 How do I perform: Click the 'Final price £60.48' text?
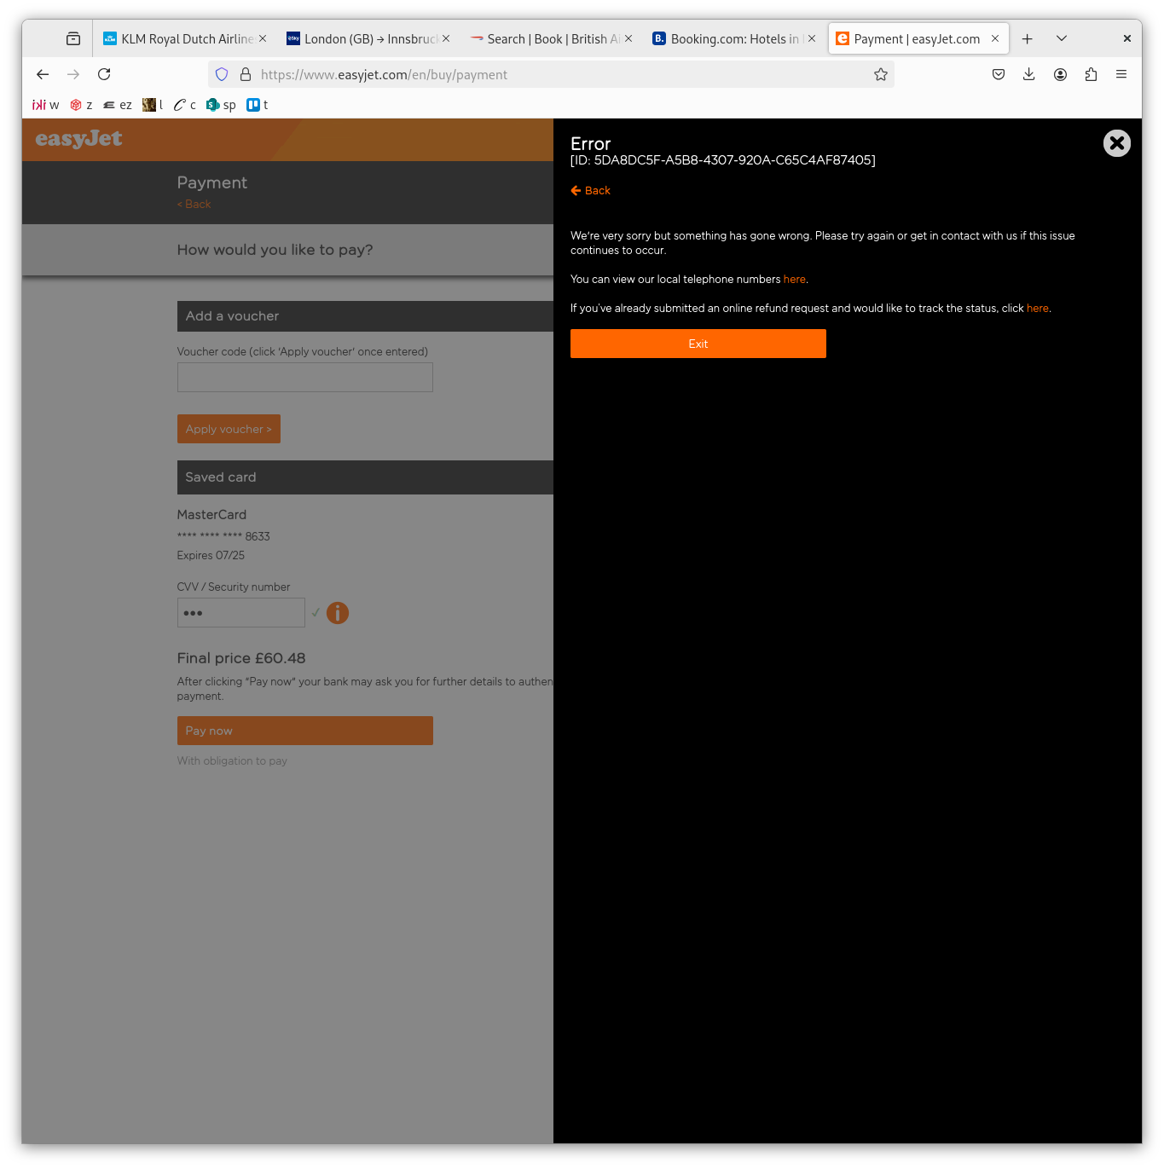click(x=241, y=658)
